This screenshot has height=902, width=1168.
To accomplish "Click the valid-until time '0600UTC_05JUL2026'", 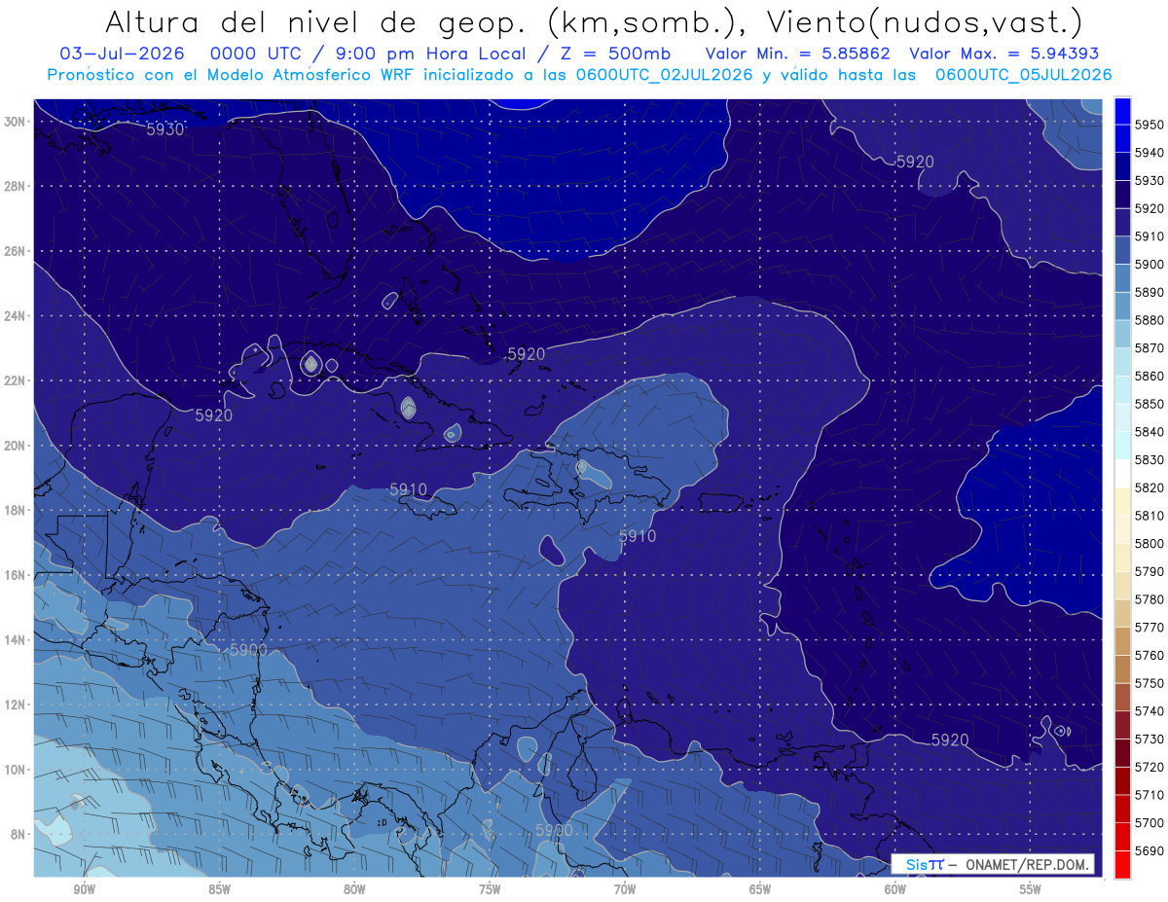I will tap(1023, 75).
